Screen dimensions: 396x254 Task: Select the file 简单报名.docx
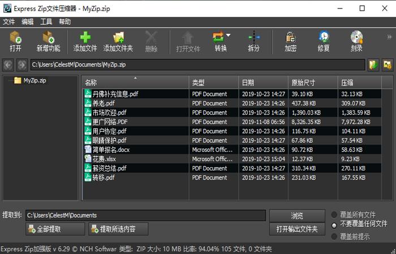(111, 150)
